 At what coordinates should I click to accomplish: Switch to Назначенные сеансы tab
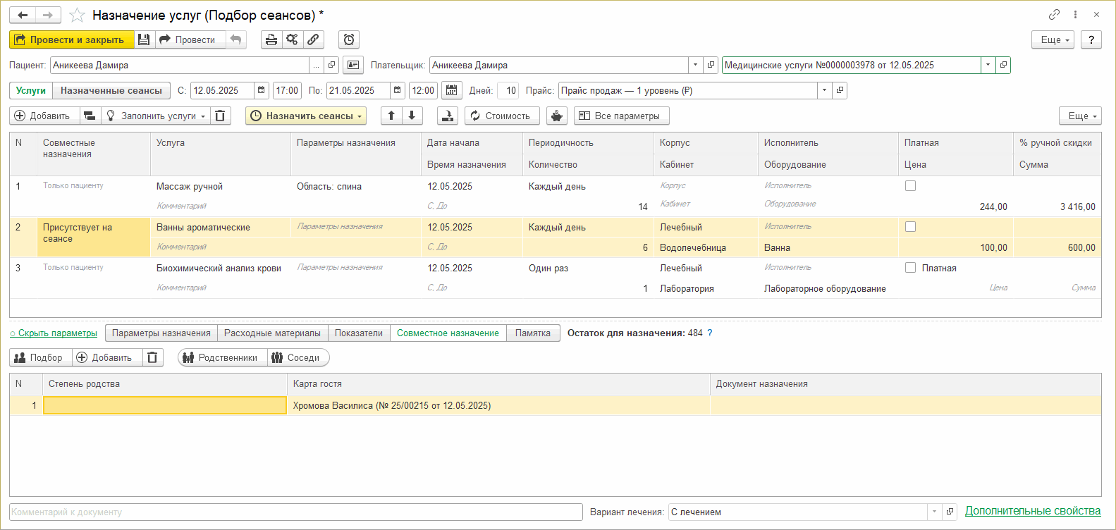(111, 91)
